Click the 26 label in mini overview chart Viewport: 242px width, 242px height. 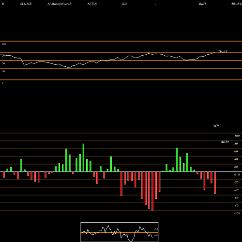(156, 235)
